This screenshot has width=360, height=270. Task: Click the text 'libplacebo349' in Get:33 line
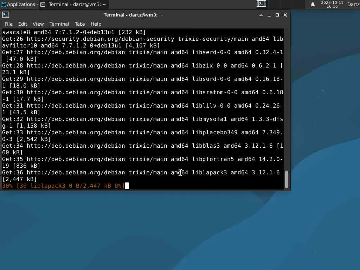215,132
